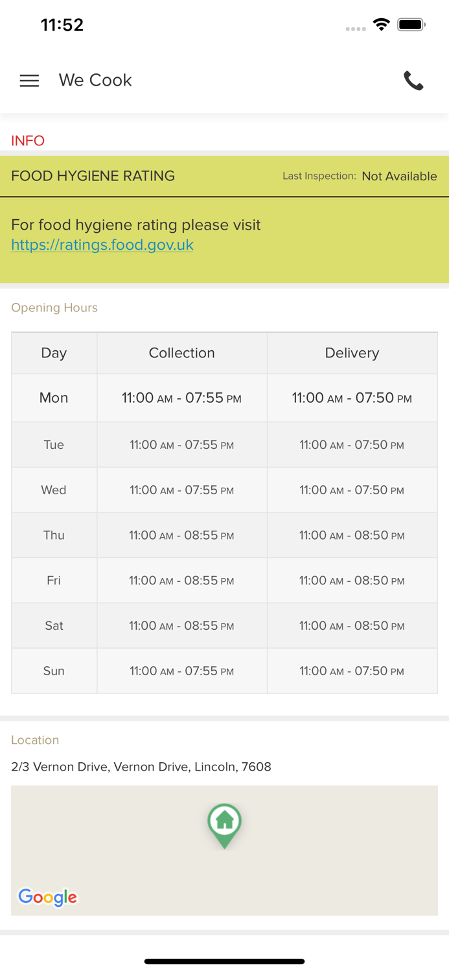Tap the Vernon Drive address text

pyautogui.click(x=141, y=767)
